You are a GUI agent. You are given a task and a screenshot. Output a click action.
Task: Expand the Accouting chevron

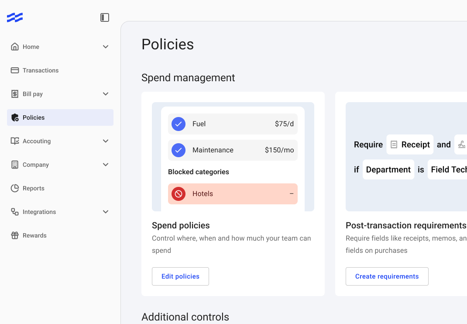(x=106, y=141)
